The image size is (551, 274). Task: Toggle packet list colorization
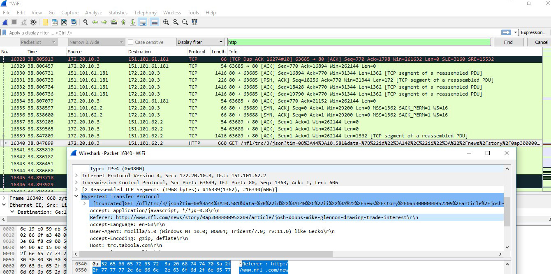[154, 22]
